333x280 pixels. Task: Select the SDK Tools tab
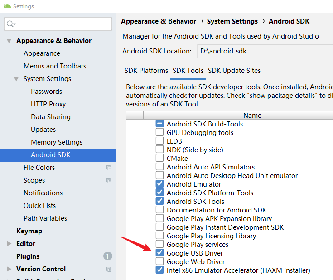(188, 71)
